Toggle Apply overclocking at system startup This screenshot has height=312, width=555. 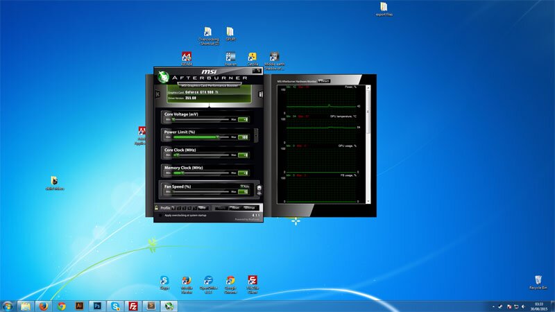point(160,216)
